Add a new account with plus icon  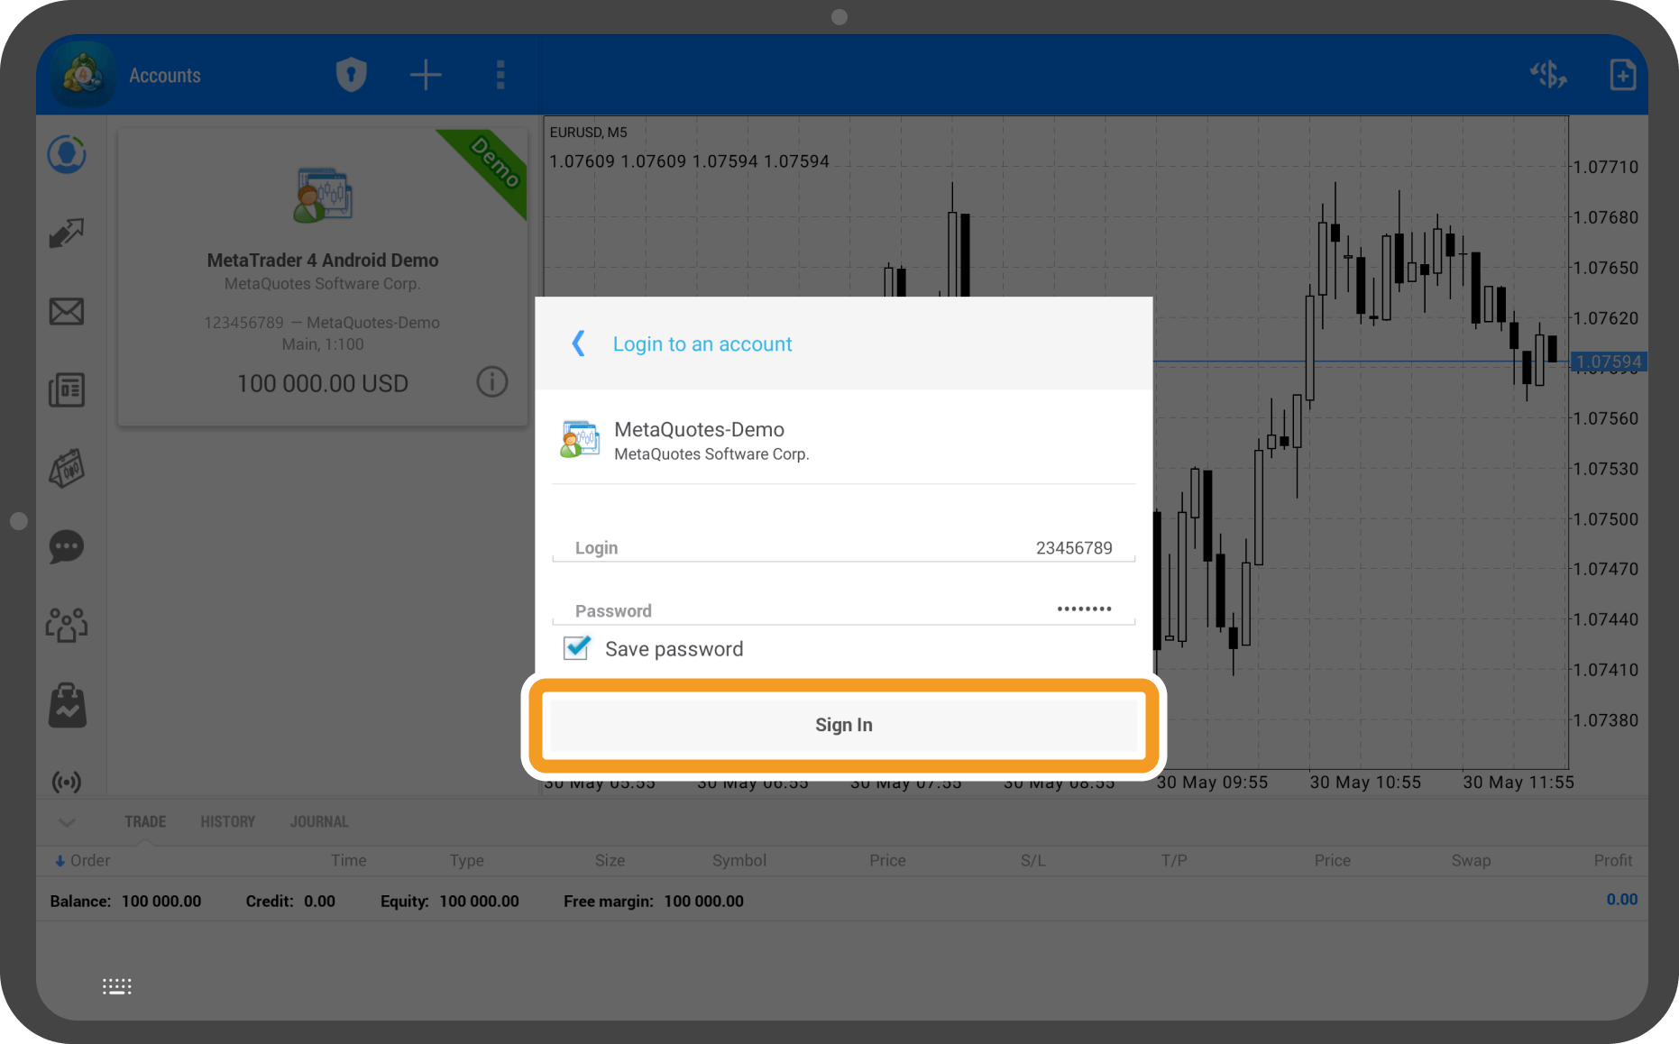coord(426,75)
